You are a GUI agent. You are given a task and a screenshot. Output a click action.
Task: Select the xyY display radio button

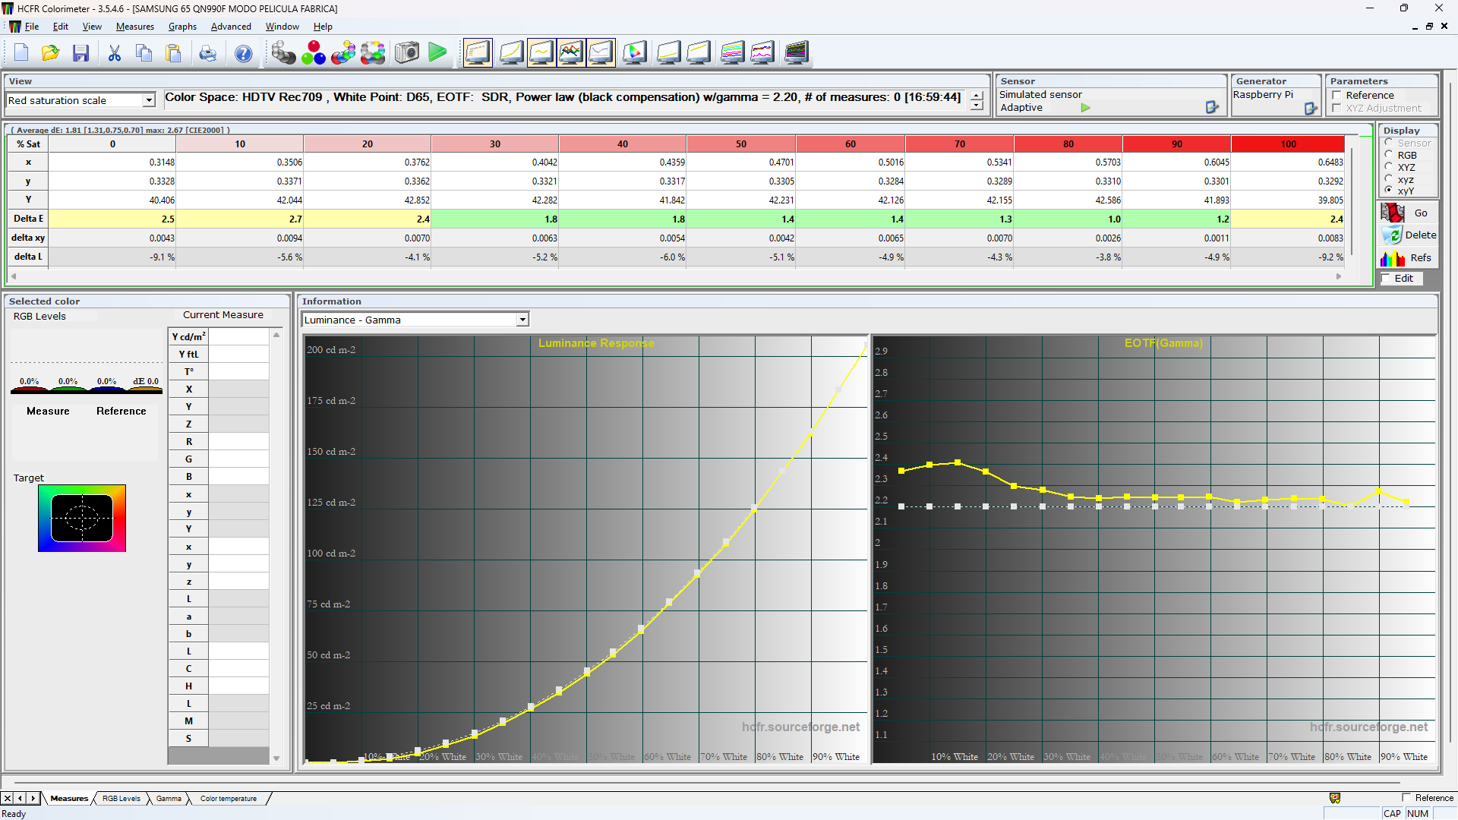[1389, 191]
